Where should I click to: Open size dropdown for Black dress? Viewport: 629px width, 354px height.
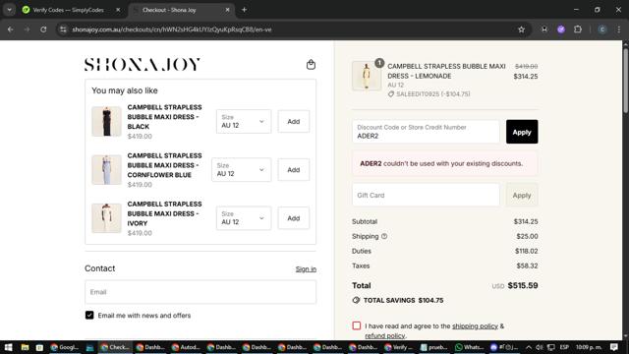244,121
